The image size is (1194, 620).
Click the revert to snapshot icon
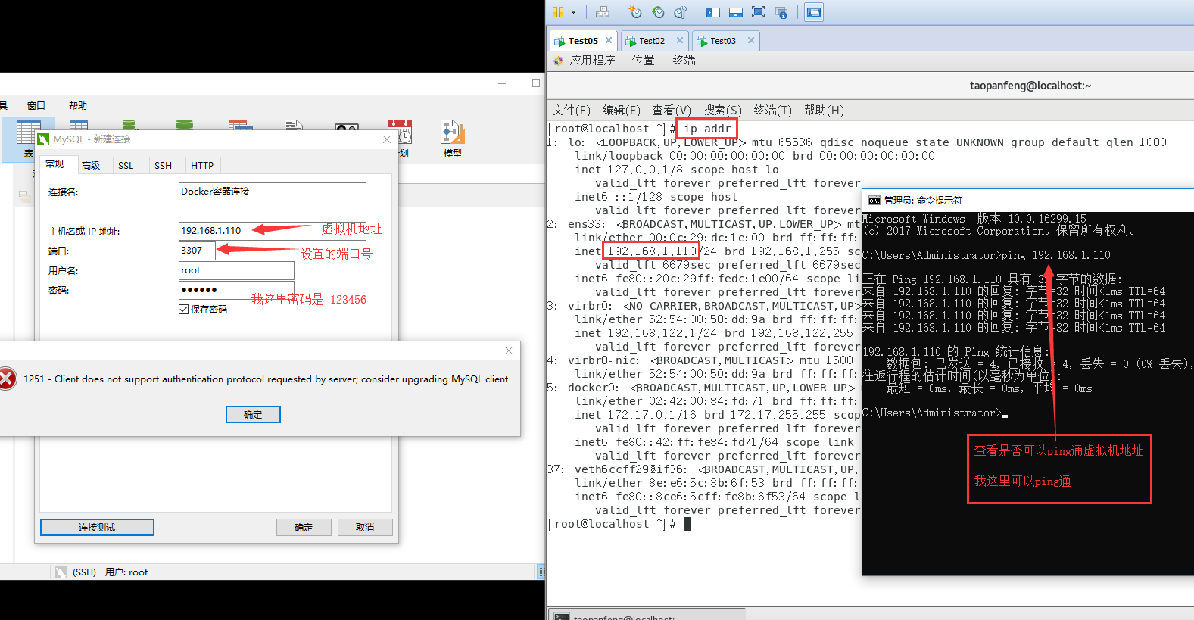[658, 12]
